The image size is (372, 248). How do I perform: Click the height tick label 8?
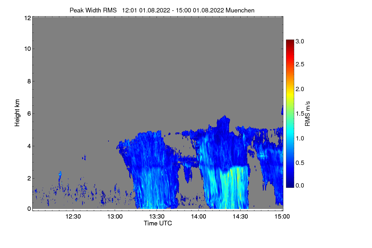[x=29, y=81]
